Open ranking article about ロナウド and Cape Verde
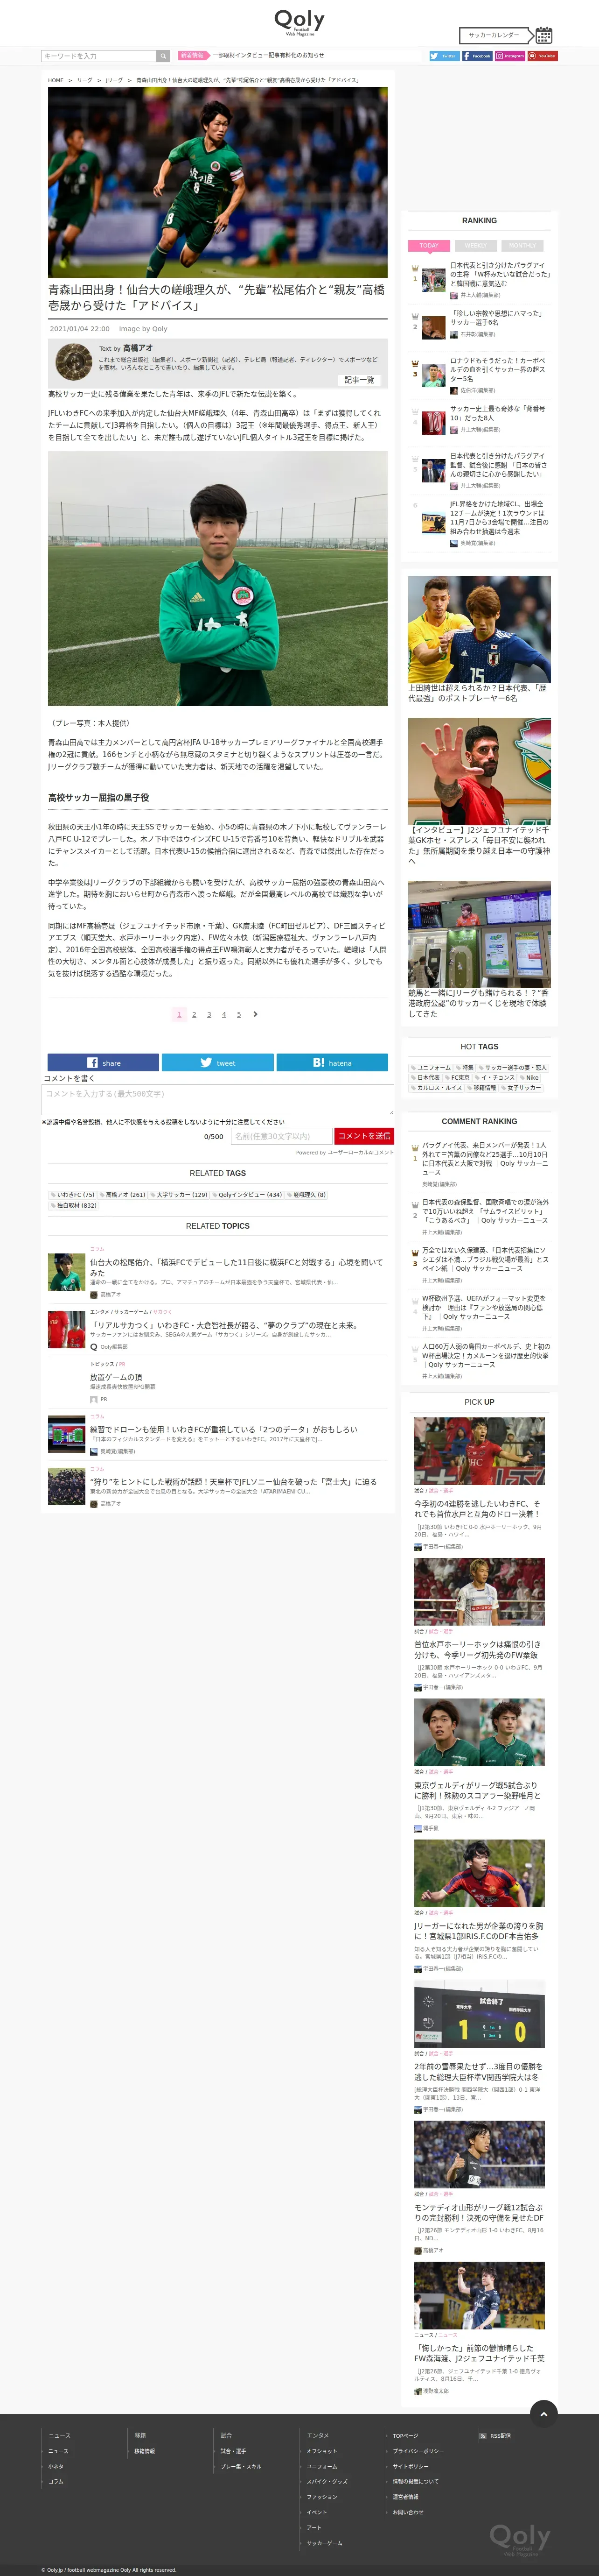Screen dimensions: 599x2576 tap(497, 370)
